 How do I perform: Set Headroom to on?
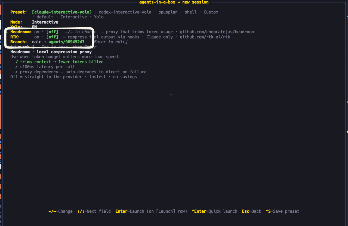[37, 32]
